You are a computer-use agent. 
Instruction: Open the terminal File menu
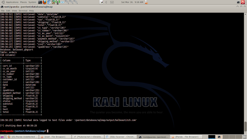click(x=3, y=11)
